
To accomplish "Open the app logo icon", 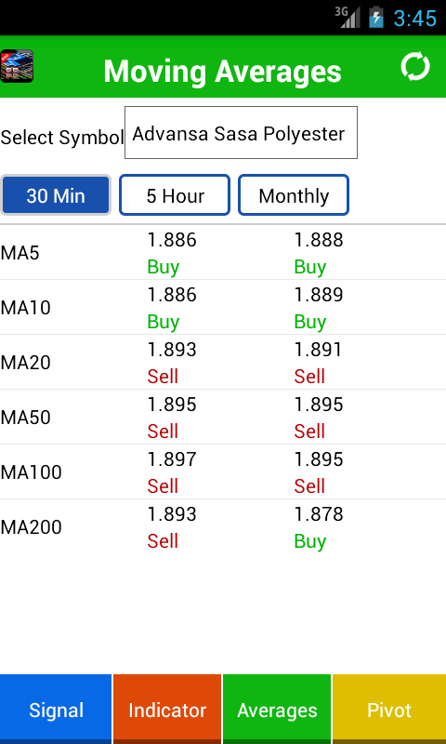I will click(17, 66).
